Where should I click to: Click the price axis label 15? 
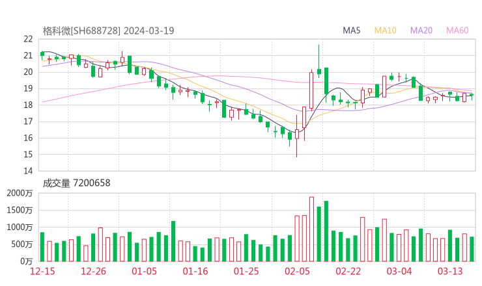(28, 154)
